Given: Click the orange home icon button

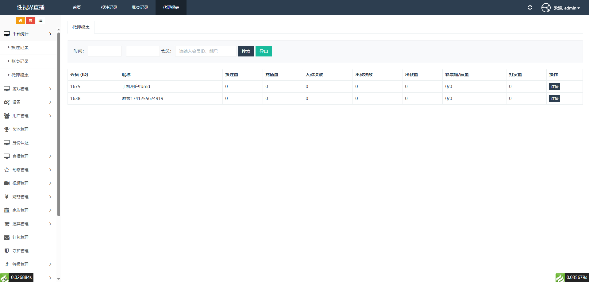Looking at the screenshot, I should (20, 21).
